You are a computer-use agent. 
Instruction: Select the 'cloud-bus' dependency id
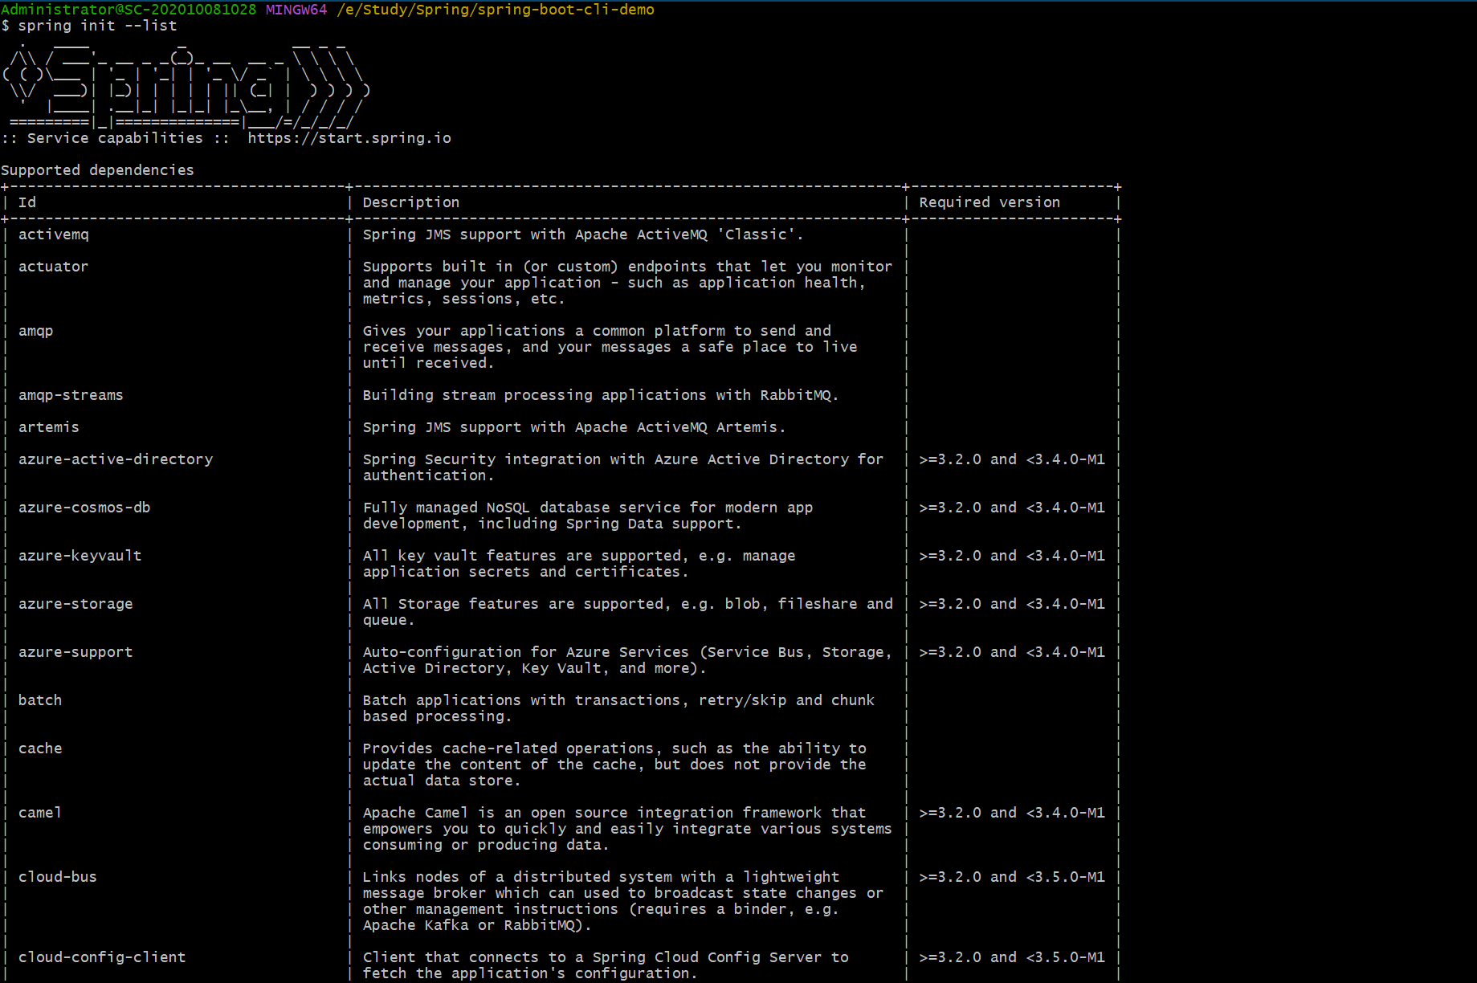tap(58, 877)
